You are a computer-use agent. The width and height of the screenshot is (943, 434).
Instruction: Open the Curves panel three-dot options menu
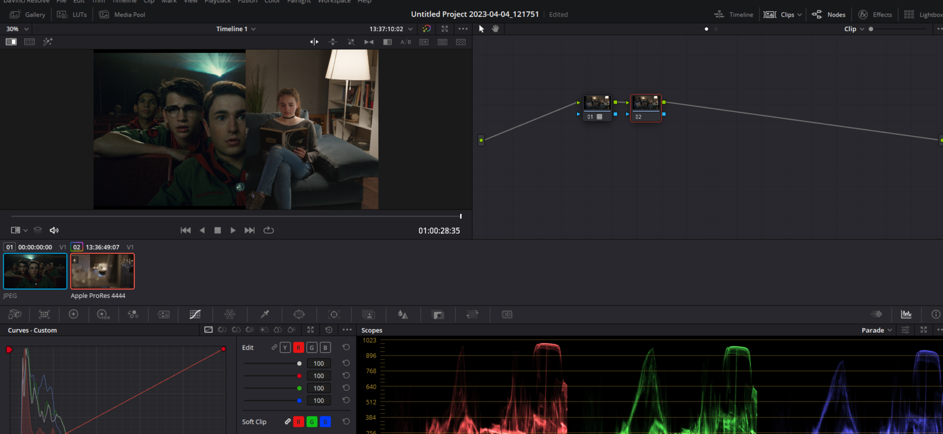347,330
